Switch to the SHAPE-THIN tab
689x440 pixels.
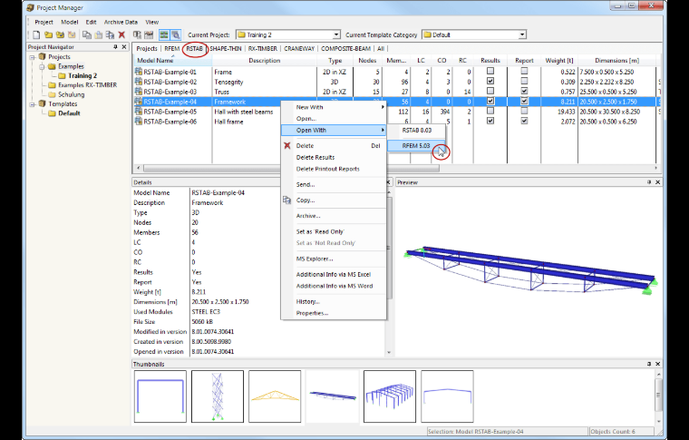point(226,48)
